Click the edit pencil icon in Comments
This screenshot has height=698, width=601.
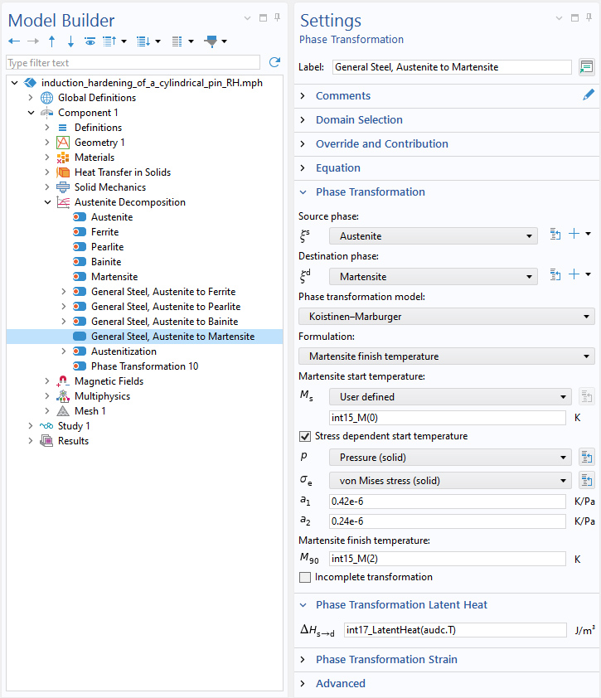click(589, 95)
